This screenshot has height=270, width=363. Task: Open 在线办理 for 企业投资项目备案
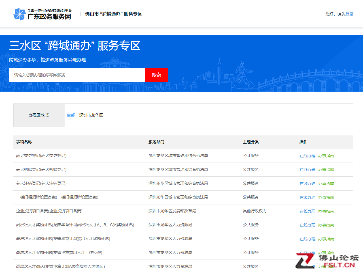point(307,211)
